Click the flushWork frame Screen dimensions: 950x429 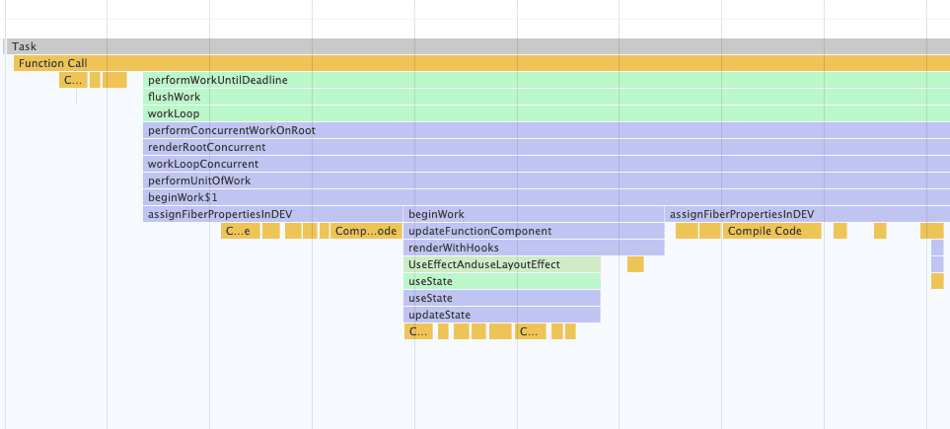[543, 97]
